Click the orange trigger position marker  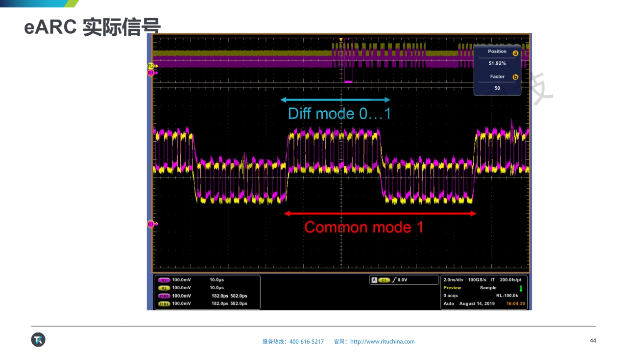click(341, 39)
